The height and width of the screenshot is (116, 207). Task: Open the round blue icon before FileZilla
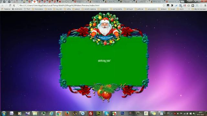(x=83, y=113)
